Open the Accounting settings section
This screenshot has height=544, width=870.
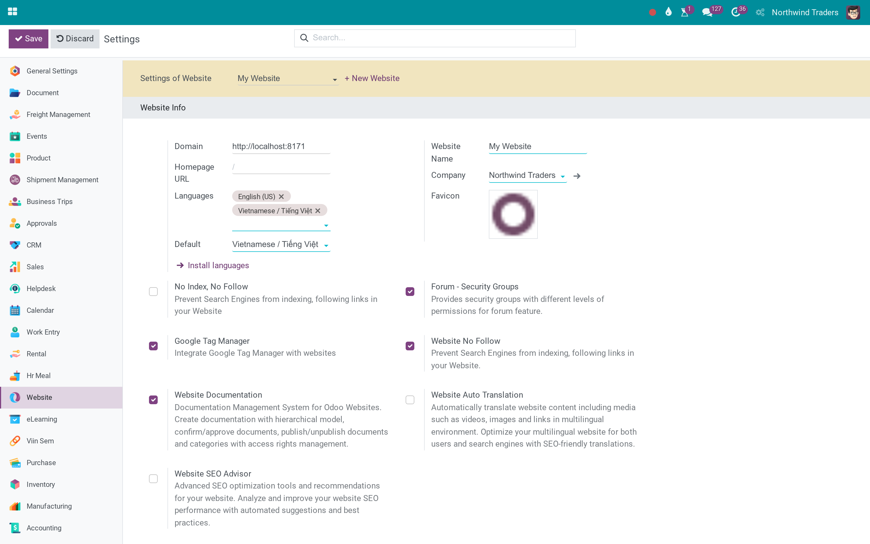(x=61, y=528)
